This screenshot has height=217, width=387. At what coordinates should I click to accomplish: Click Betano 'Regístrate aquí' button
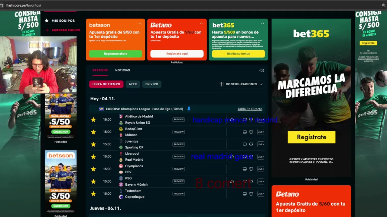(177, 54)
